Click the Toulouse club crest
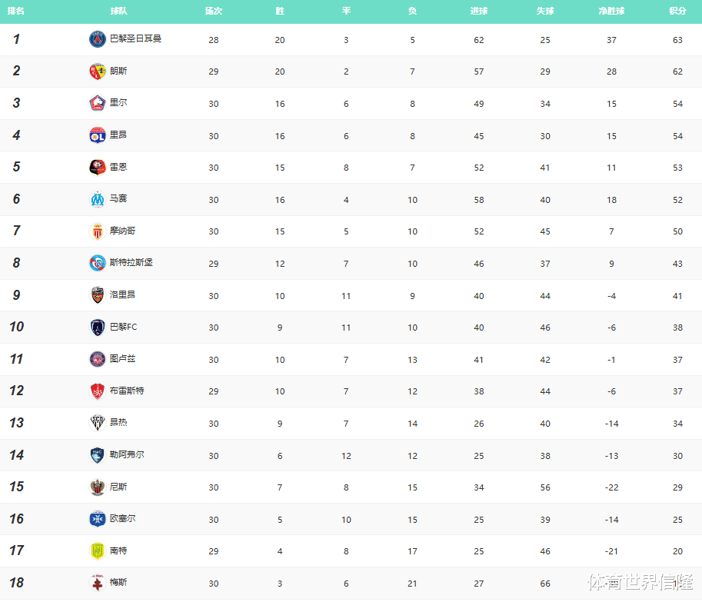The height and width of the screenshot is (602, 702). click(97, 359)
